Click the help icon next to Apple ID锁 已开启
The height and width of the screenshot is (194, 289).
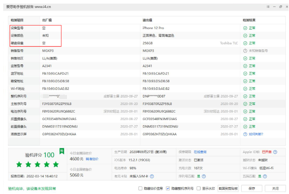[x=275, y=152]
